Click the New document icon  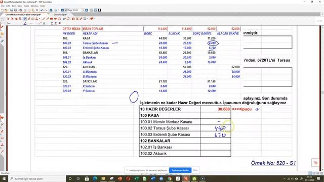(x=2, y=10)
